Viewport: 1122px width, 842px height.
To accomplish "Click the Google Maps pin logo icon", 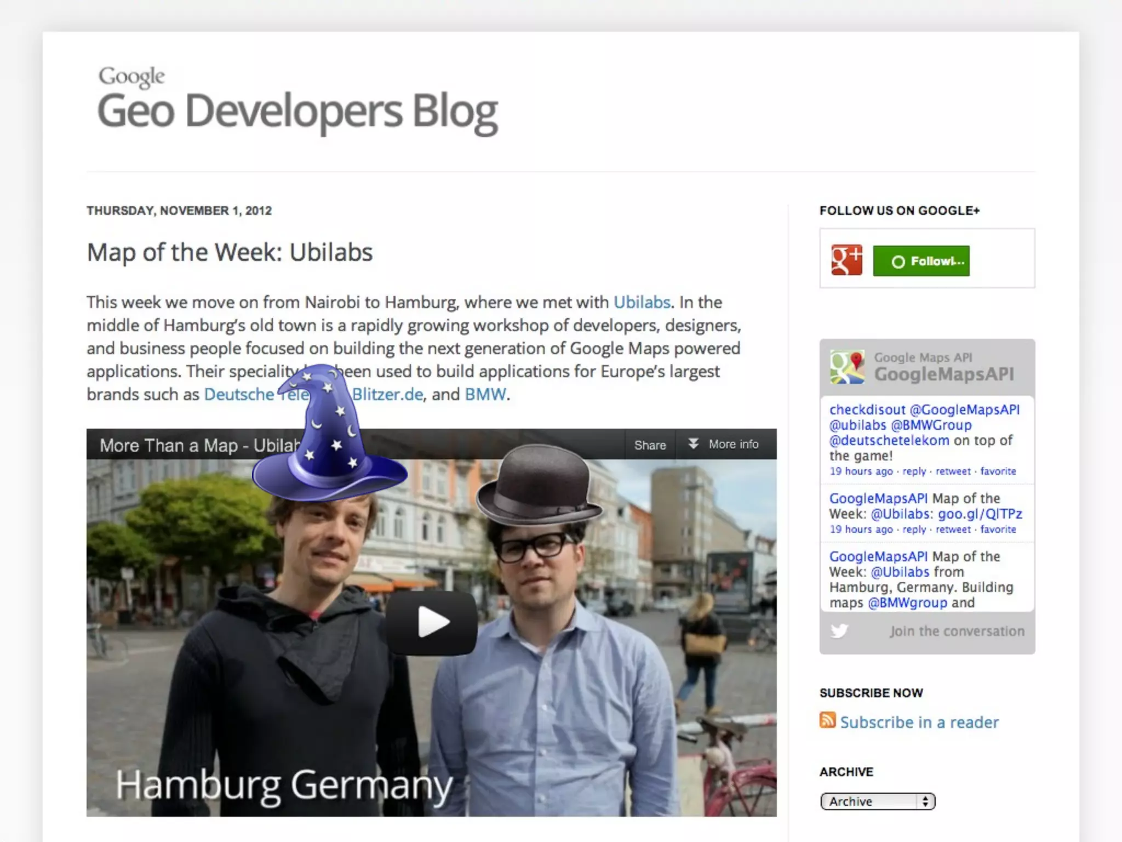I will [846, 367].
